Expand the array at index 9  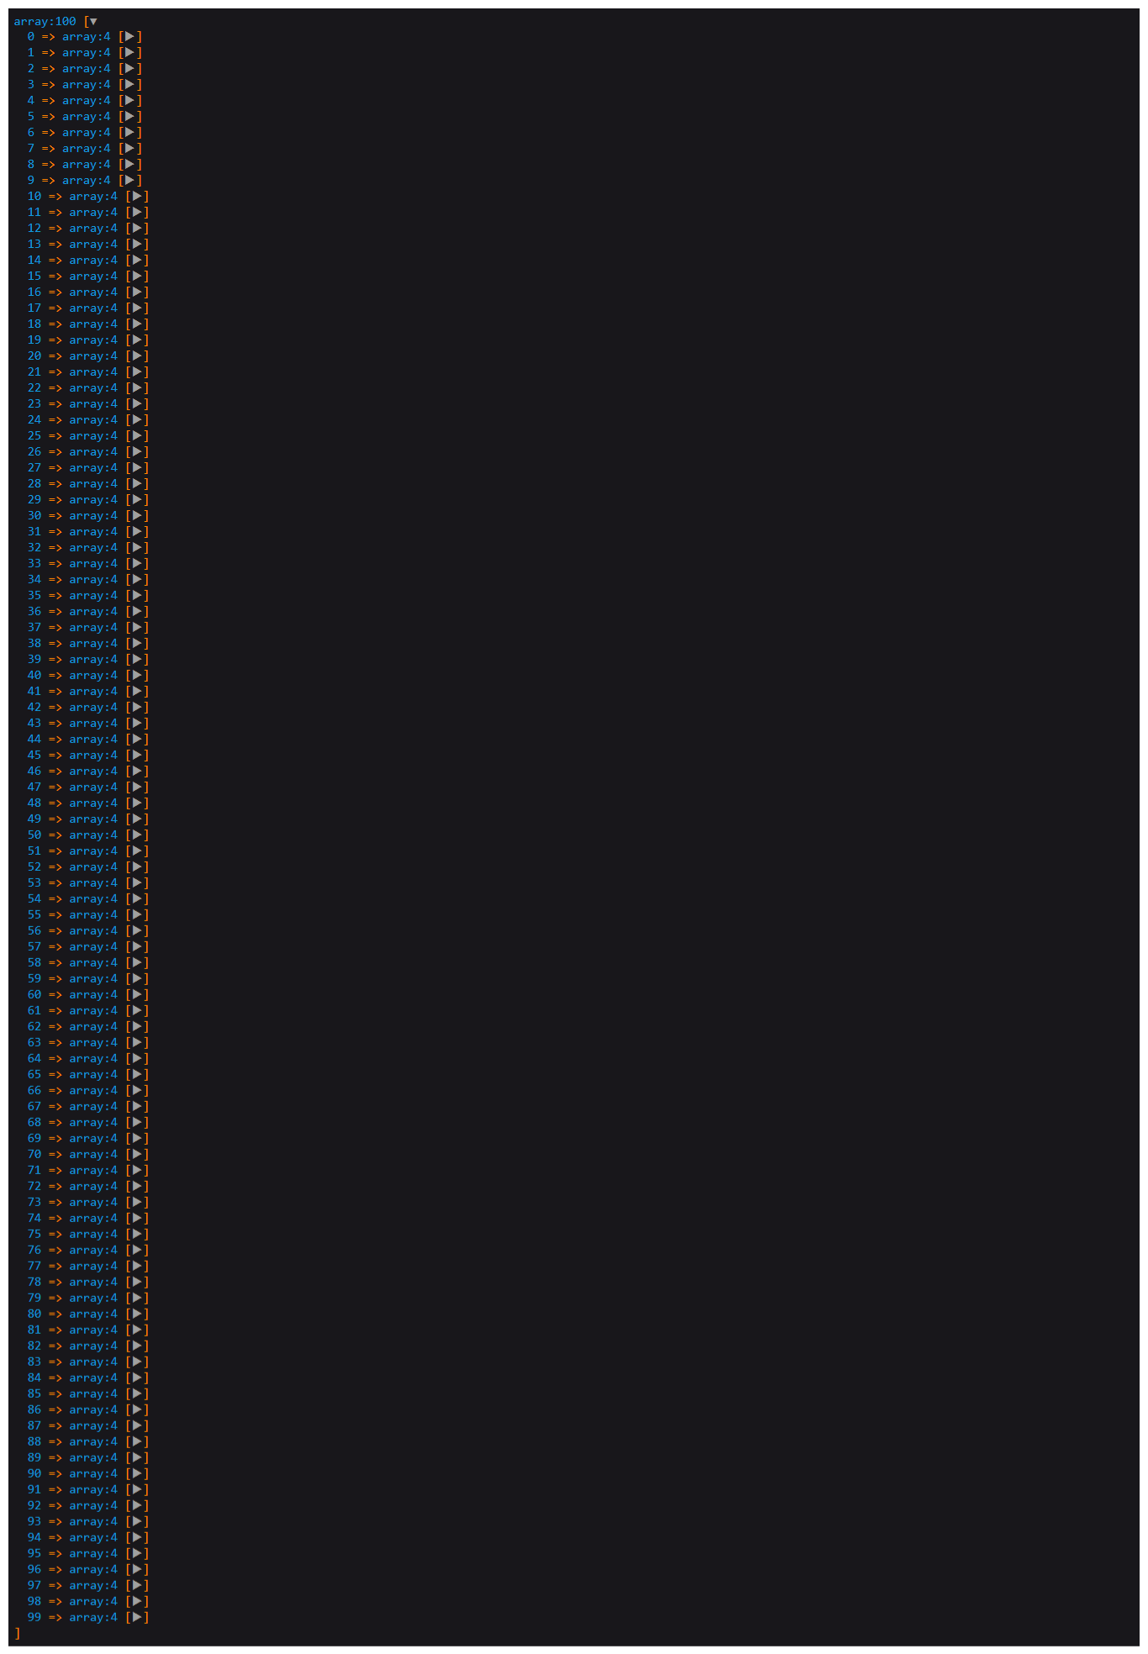(x=129, y=181)
